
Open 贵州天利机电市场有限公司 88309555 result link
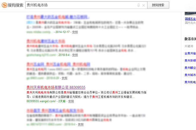click(x=56, y=87)
